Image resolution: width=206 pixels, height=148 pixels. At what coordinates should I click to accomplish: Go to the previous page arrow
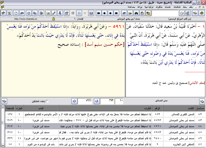[x=104, y=13]
